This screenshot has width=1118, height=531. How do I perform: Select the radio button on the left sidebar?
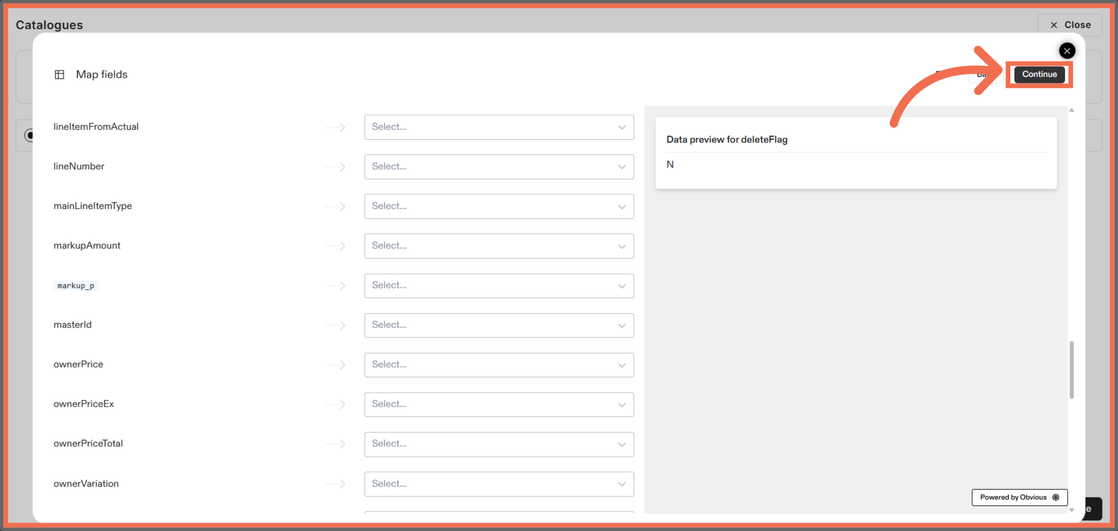pyautogui.click(x=30, y=136)
